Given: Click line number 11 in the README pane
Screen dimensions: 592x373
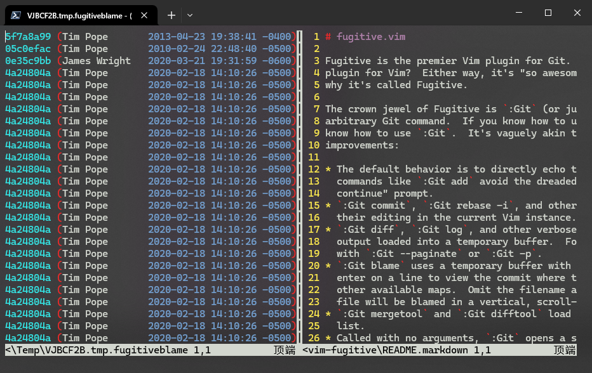Looking at the screenshot, I should point(314,157).
